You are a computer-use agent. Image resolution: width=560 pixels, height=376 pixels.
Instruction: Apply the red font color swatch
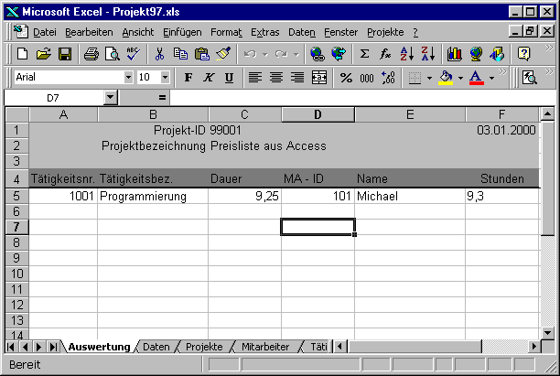pyautogui.click(x=476, y=78)
